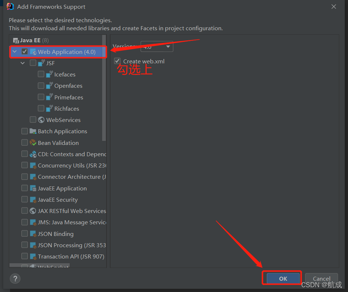Check the Connector Architecture checkbox
This screenshot has width=348, height=292.
[x=25, y=177]
